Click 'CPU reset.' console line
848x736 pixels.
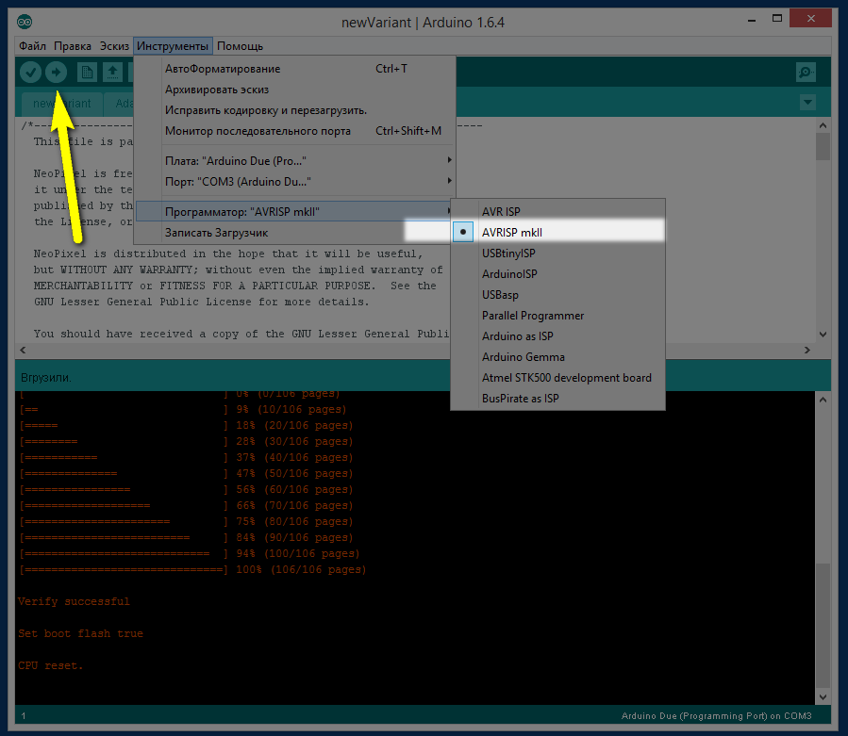pyautogui.click(x=50, y=665)
